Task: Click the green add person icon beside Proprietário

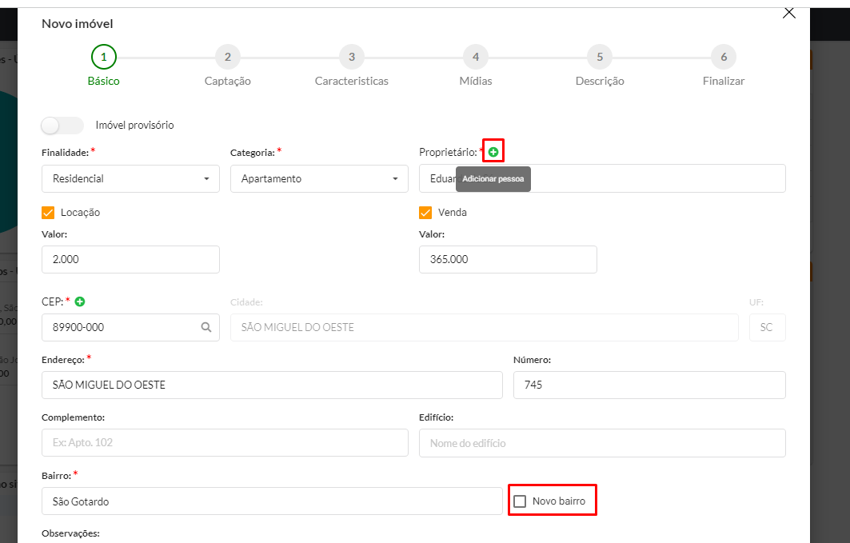Action: tap(493, 152)
